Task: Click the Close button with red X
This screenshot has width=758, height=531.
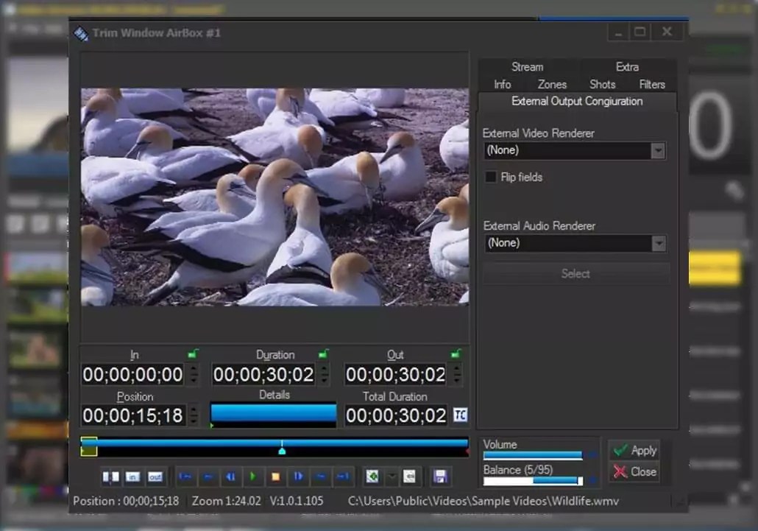Action: click(x=634, y=471)
